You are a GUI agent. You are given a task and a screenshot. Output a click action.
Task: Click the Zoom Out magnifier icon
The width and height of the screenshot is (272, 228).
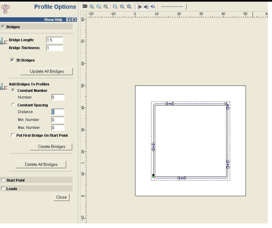(x=99, y=6)
